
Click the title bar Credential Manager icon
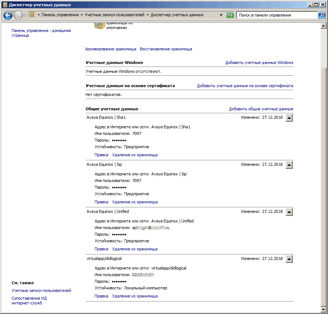pos(5,5)
